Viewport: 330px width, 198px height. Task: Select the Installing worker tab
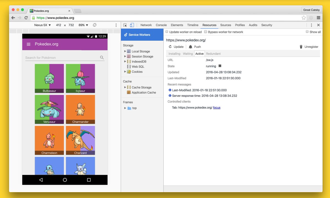point(174,54)
